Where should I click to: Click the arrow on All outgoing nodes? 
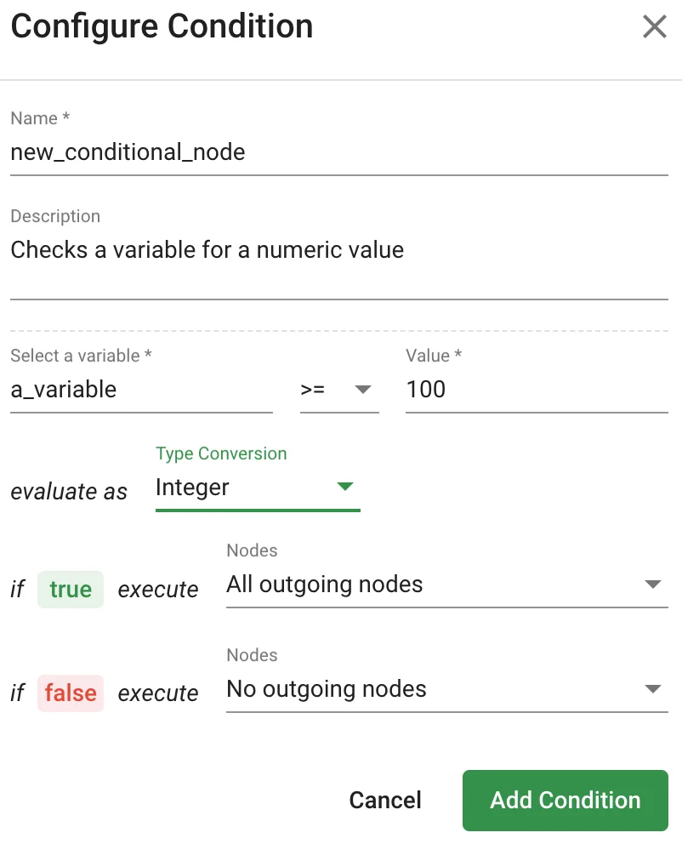653,585
